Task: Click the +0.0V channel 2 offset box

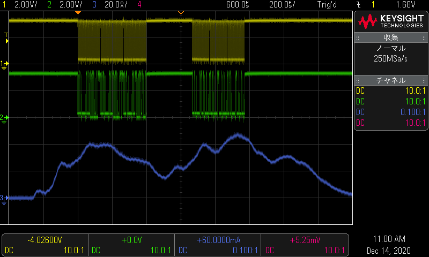Action: pos(131,245)
